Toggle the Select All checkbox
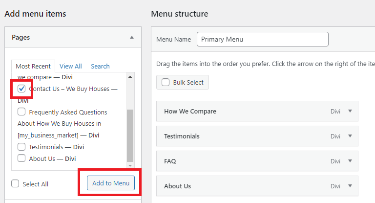Screen dimensions: 375x203 tap(15, 183)
